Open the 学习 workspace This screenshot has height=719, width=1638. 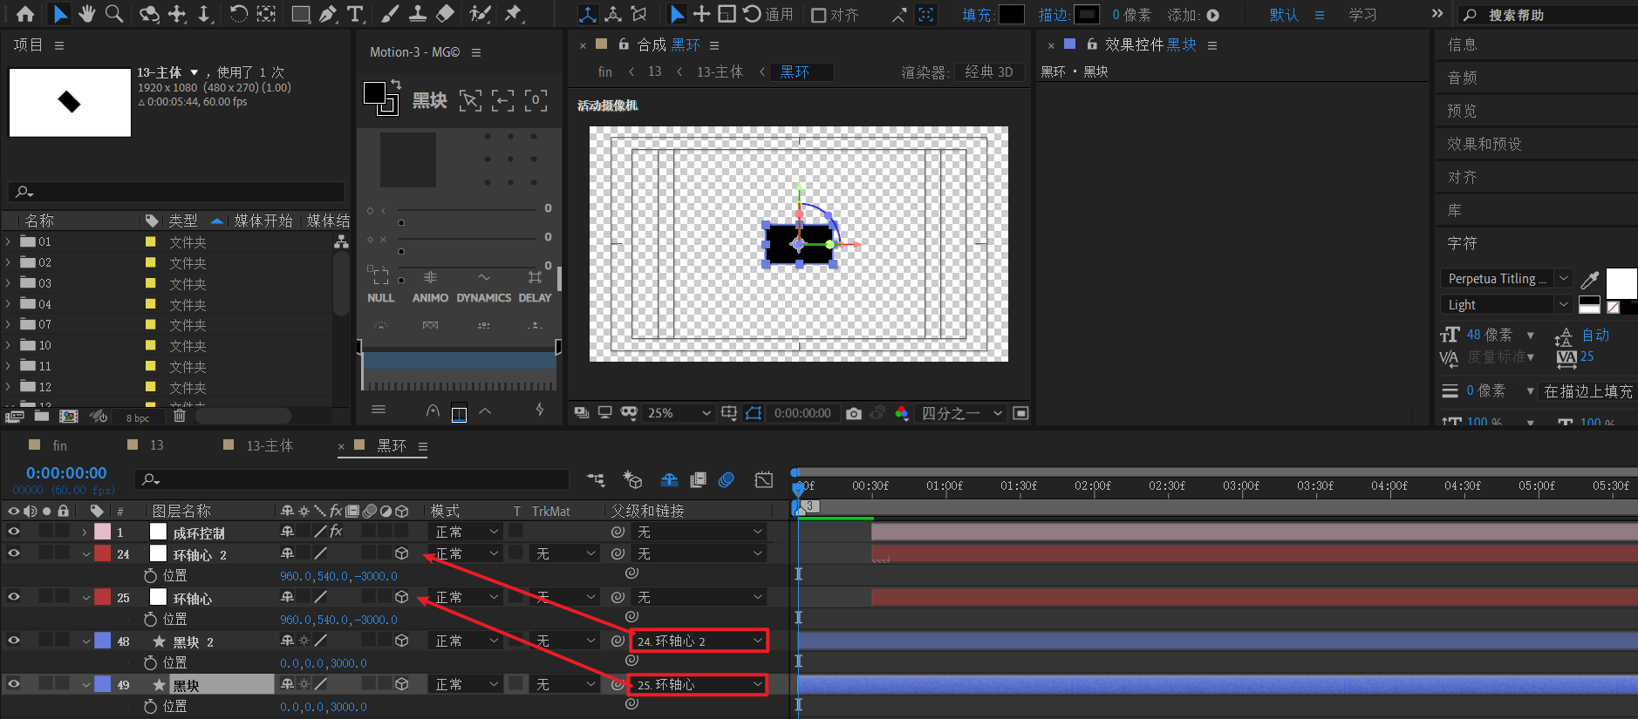coord(1362,15)
